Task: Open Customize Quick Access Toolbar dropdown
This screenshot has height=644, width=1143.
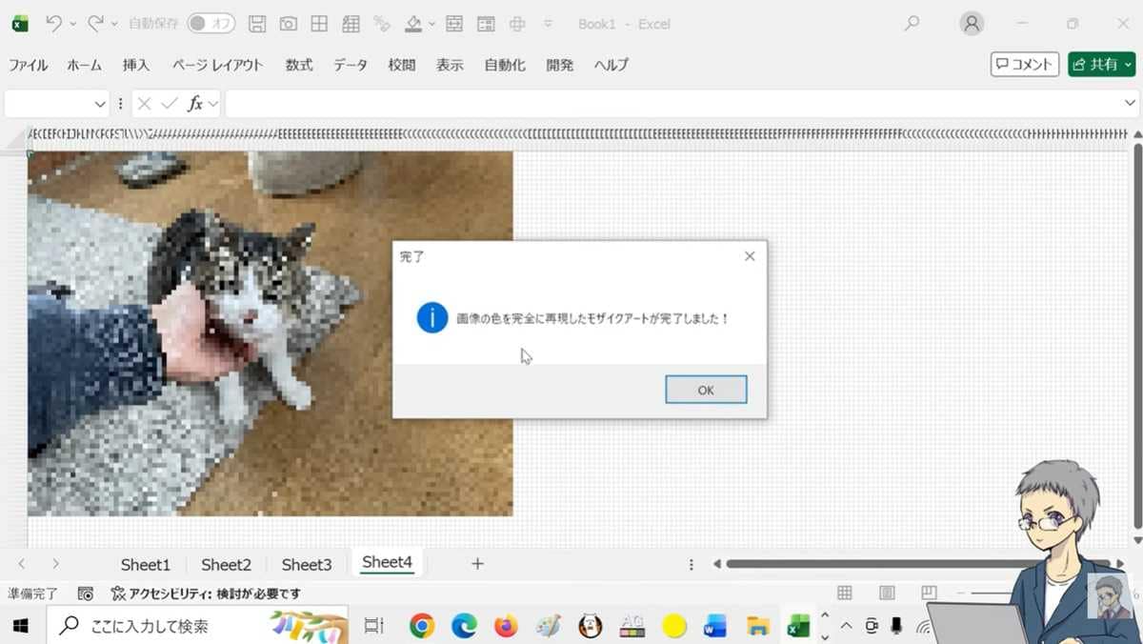Action: click(x=548, y=25)
